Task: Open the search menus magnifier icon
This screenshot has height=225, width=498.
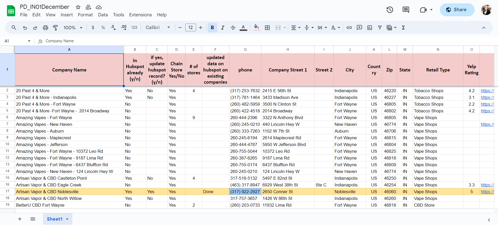Action: coord(14,27)
